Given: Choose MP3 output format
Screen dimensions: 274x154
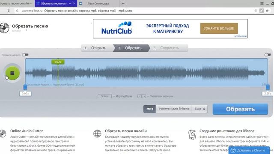Looking at the screenshot, I should [x=149, y=109].
